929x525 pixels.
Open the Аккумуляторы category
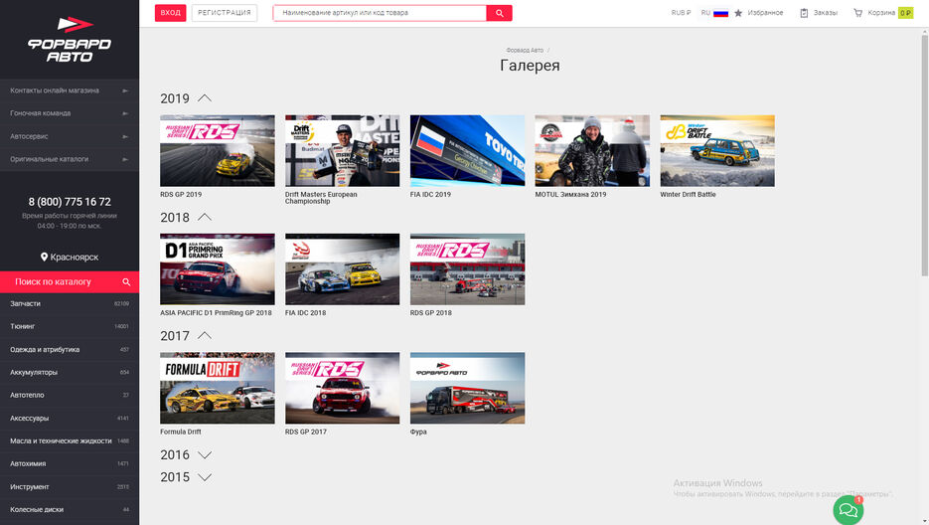70,373
